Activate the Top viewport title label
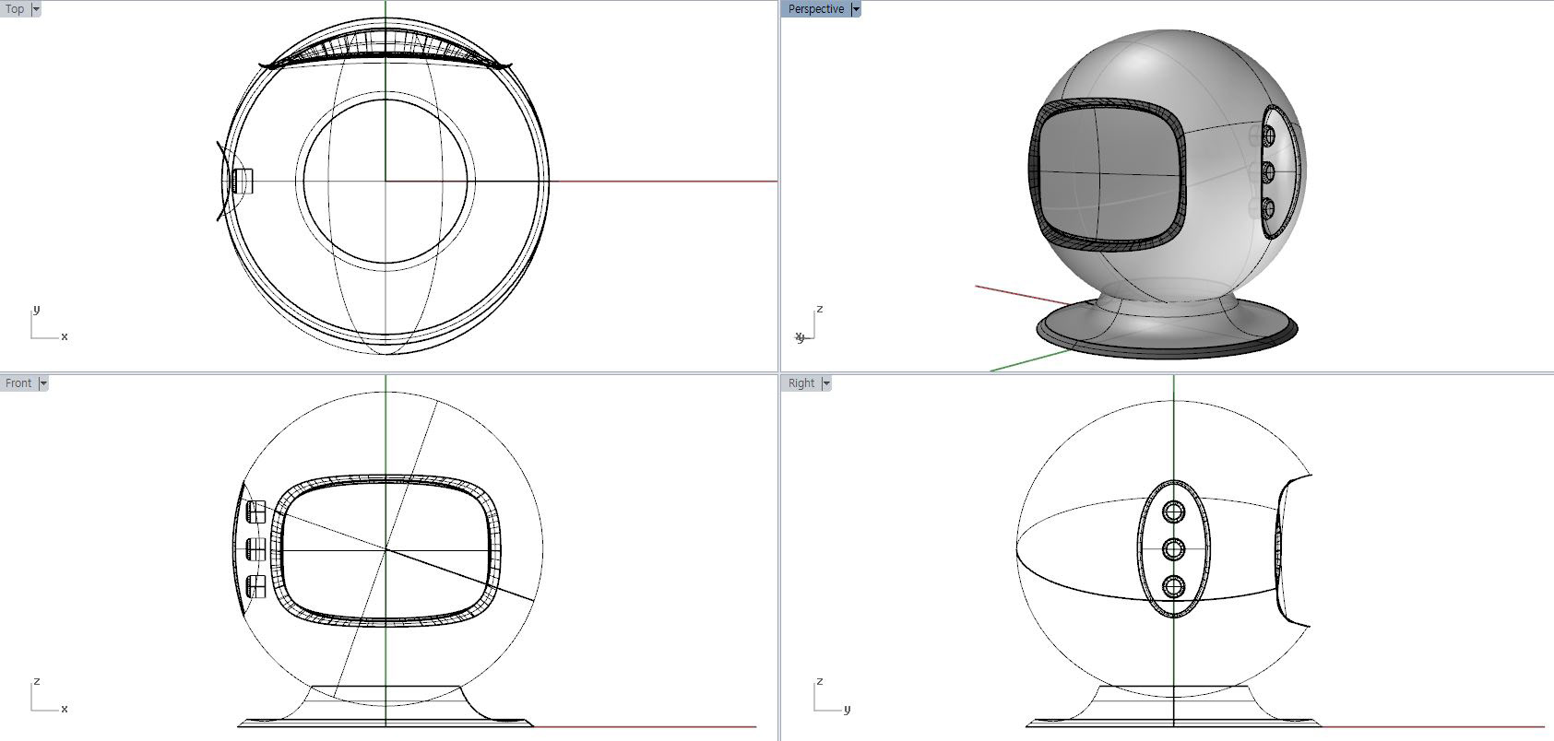 coord(16,8)
